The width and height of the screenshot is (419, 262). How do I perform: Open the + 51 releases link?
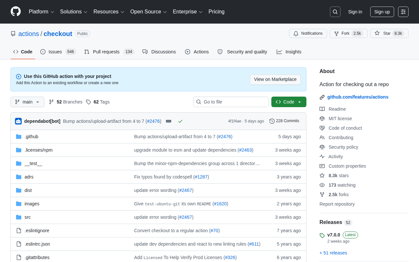(333, 253)
